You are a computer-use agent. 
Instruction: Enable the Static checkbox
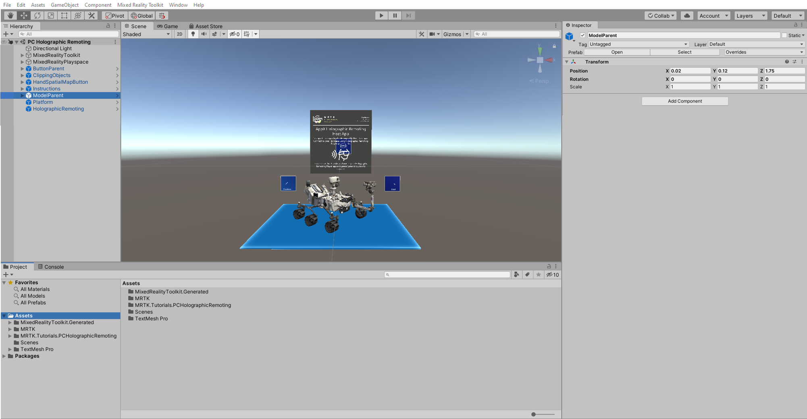coord(784,35)
